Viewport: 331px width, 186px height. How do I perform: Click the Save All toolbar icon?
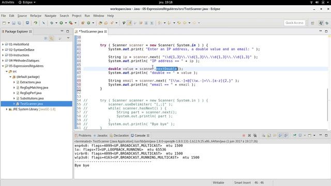pos(19,23)
